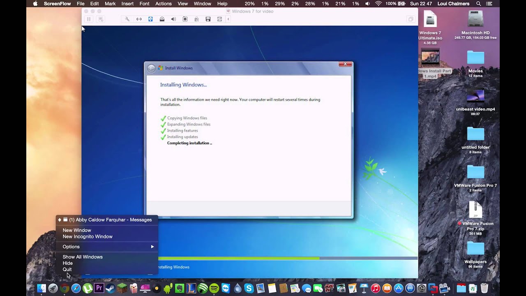Open VM settings via the wrench icon

pyautogui.click(x=127, y=19)
